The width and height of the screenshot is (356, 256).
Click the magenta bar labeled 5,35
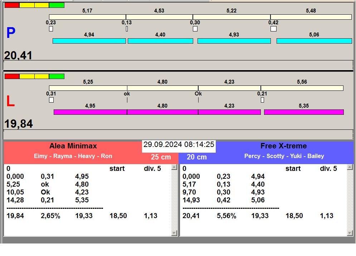click(x=304, y=112)
